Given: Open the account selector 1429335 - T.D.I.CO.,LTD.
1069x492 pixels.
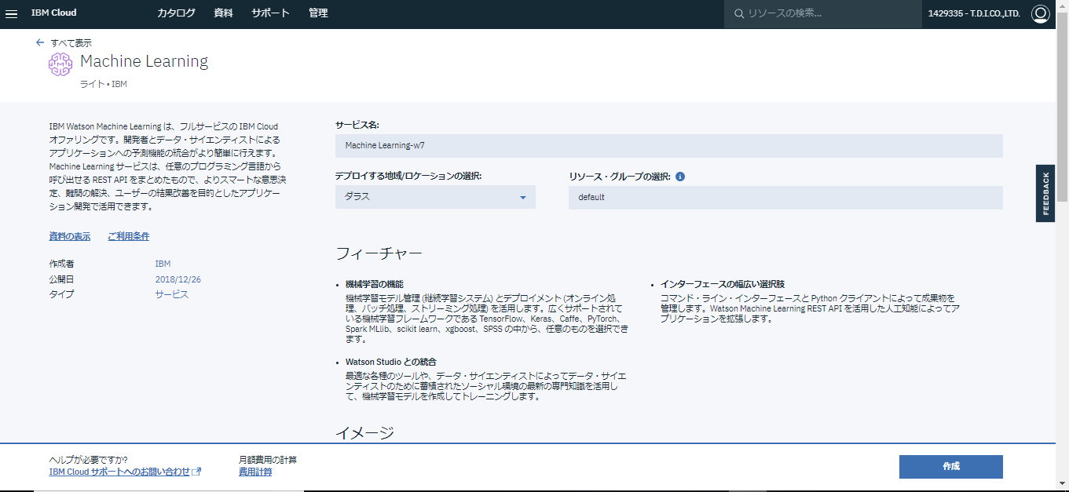Looking at the screenshot, I should coord(974,13).
